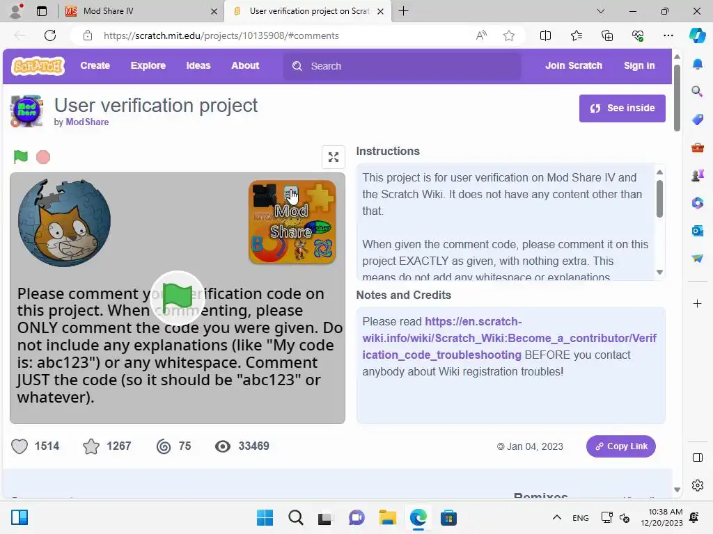Toggle split screen view
The height and width of the screenshot is (534, 713).
(545, 35)
